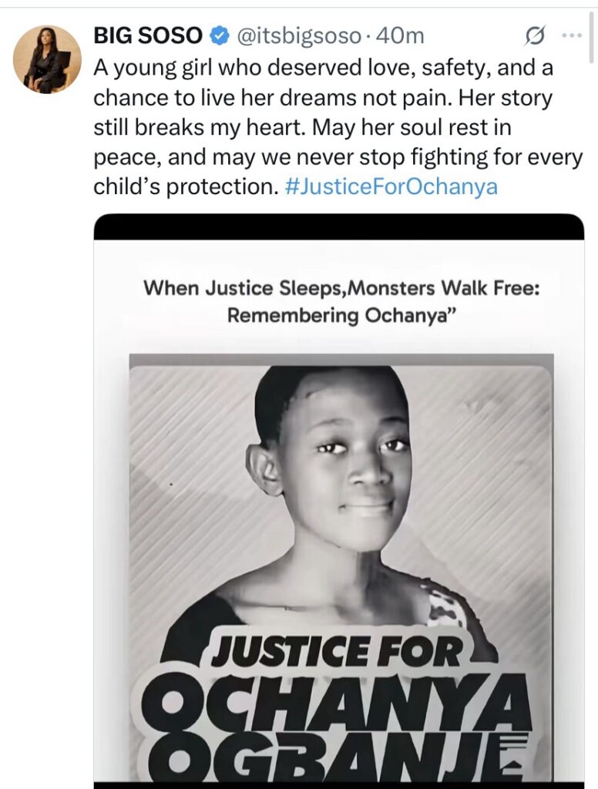Visit the @itsbigsoso handle link
This screenshot has height=789, width=598.
pos(296,35)
